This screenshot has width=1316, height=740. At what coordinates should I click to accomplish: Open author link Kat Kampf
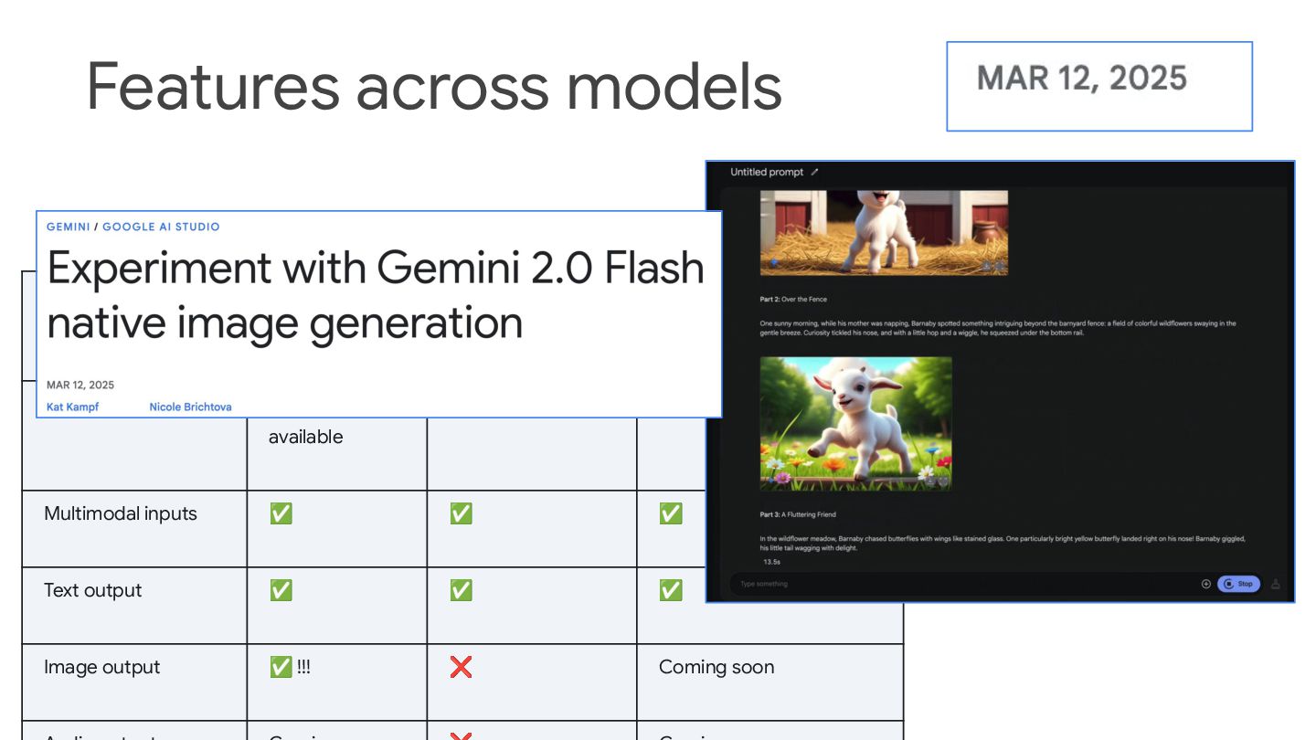click(x=72, y=407)
